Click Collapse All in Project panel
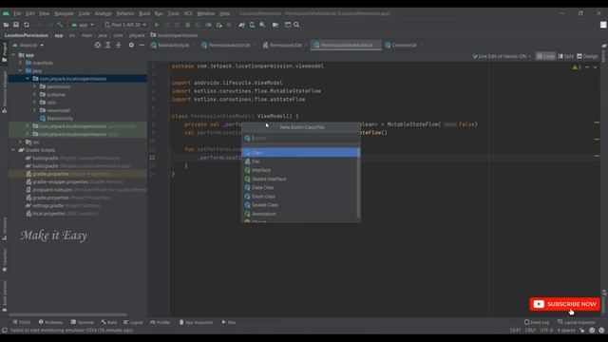This screenshot has height=342, width=608. 119,45
